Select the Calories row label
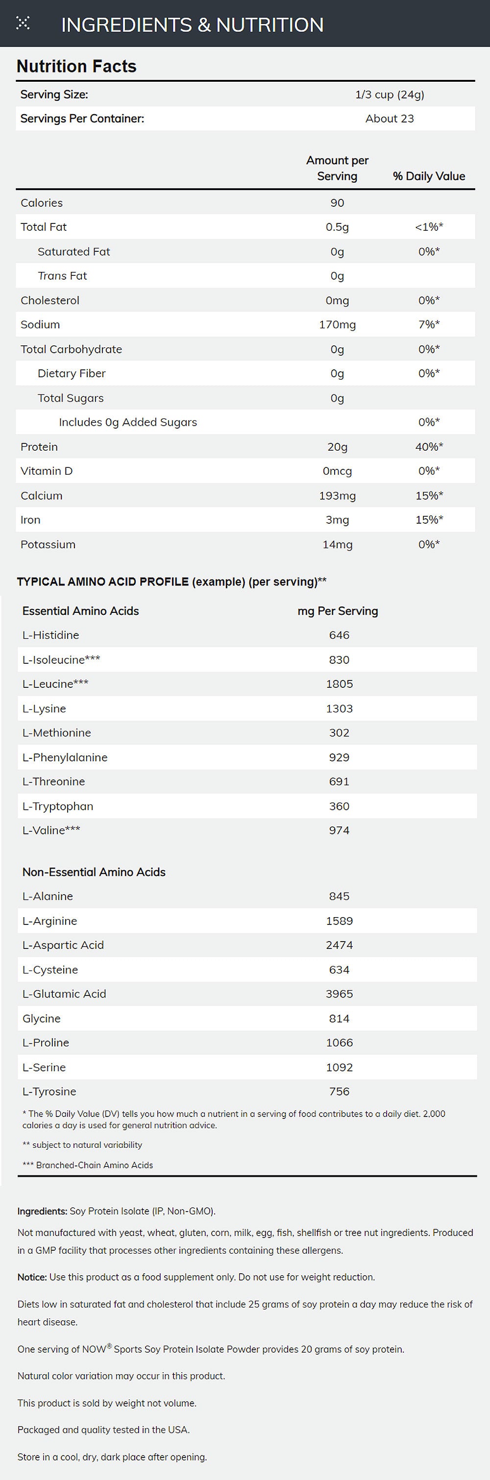This screenshot has width=490, height=1480. [41, 203]
